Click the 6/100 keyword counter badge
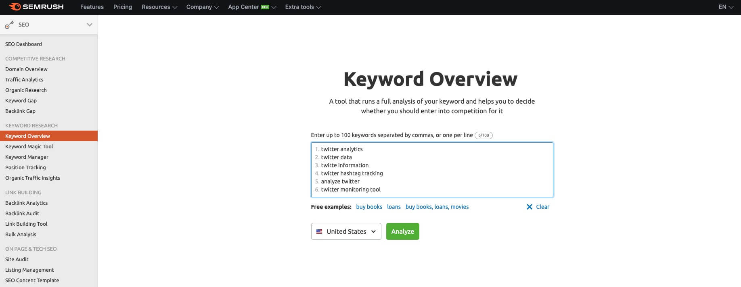 tap(484, 135)
